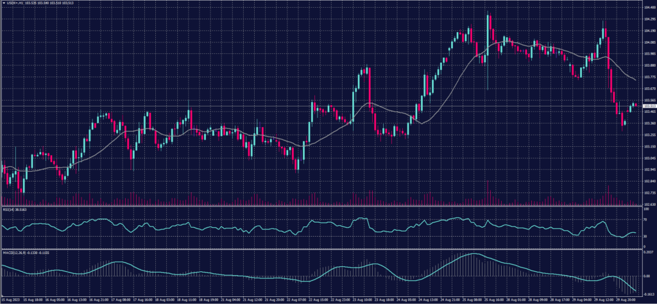Click the 104.400 price axis label

pos(648,8)
